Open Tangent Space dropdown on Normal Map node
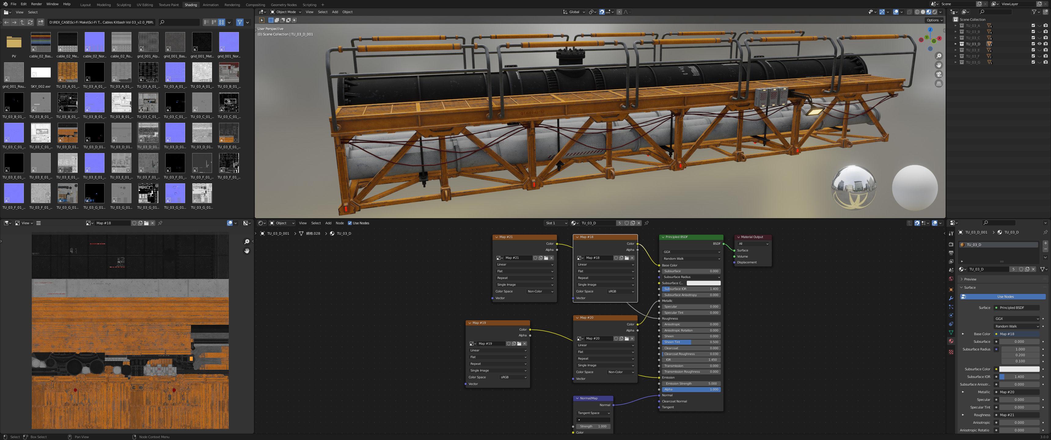The image size is (1051, 440). click(593, 413)
